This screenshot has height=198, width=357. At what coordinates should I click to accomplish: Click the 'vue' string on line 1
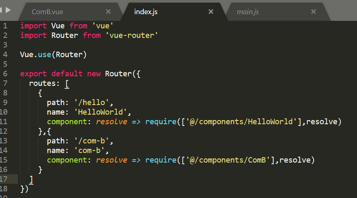tap(103, 26)
